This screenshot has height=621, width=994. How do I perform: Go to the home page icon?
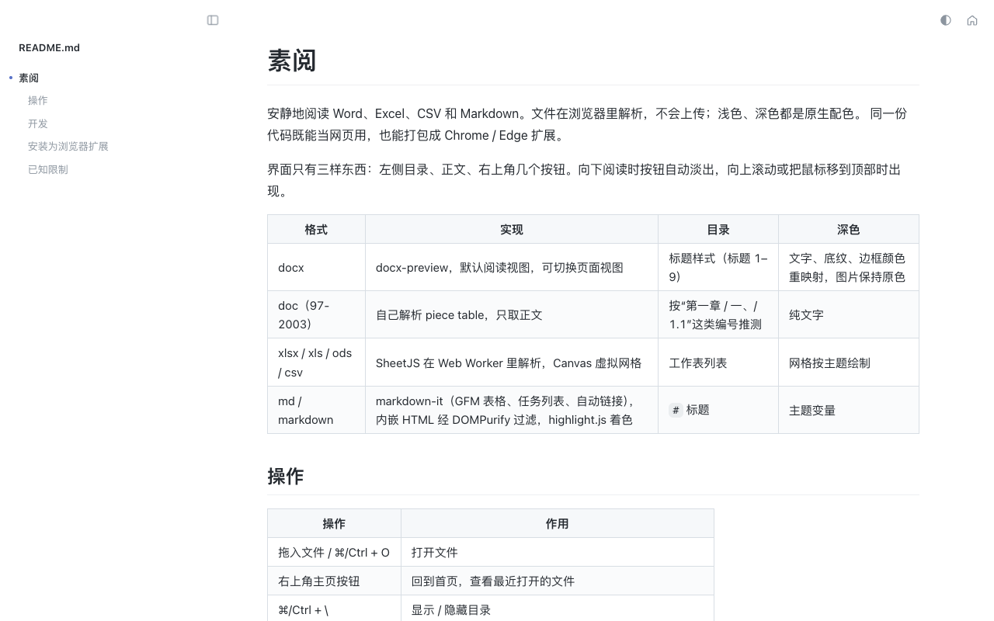coord(972,20)
